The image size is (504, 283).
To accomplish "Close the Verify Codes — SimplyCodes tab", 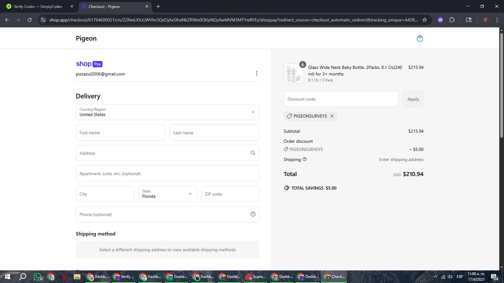I will click(x=72, y=6).
